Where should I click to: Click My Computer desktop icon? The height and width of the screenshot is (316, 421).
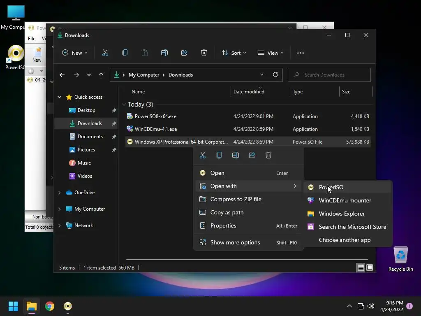tap(14, 17)
